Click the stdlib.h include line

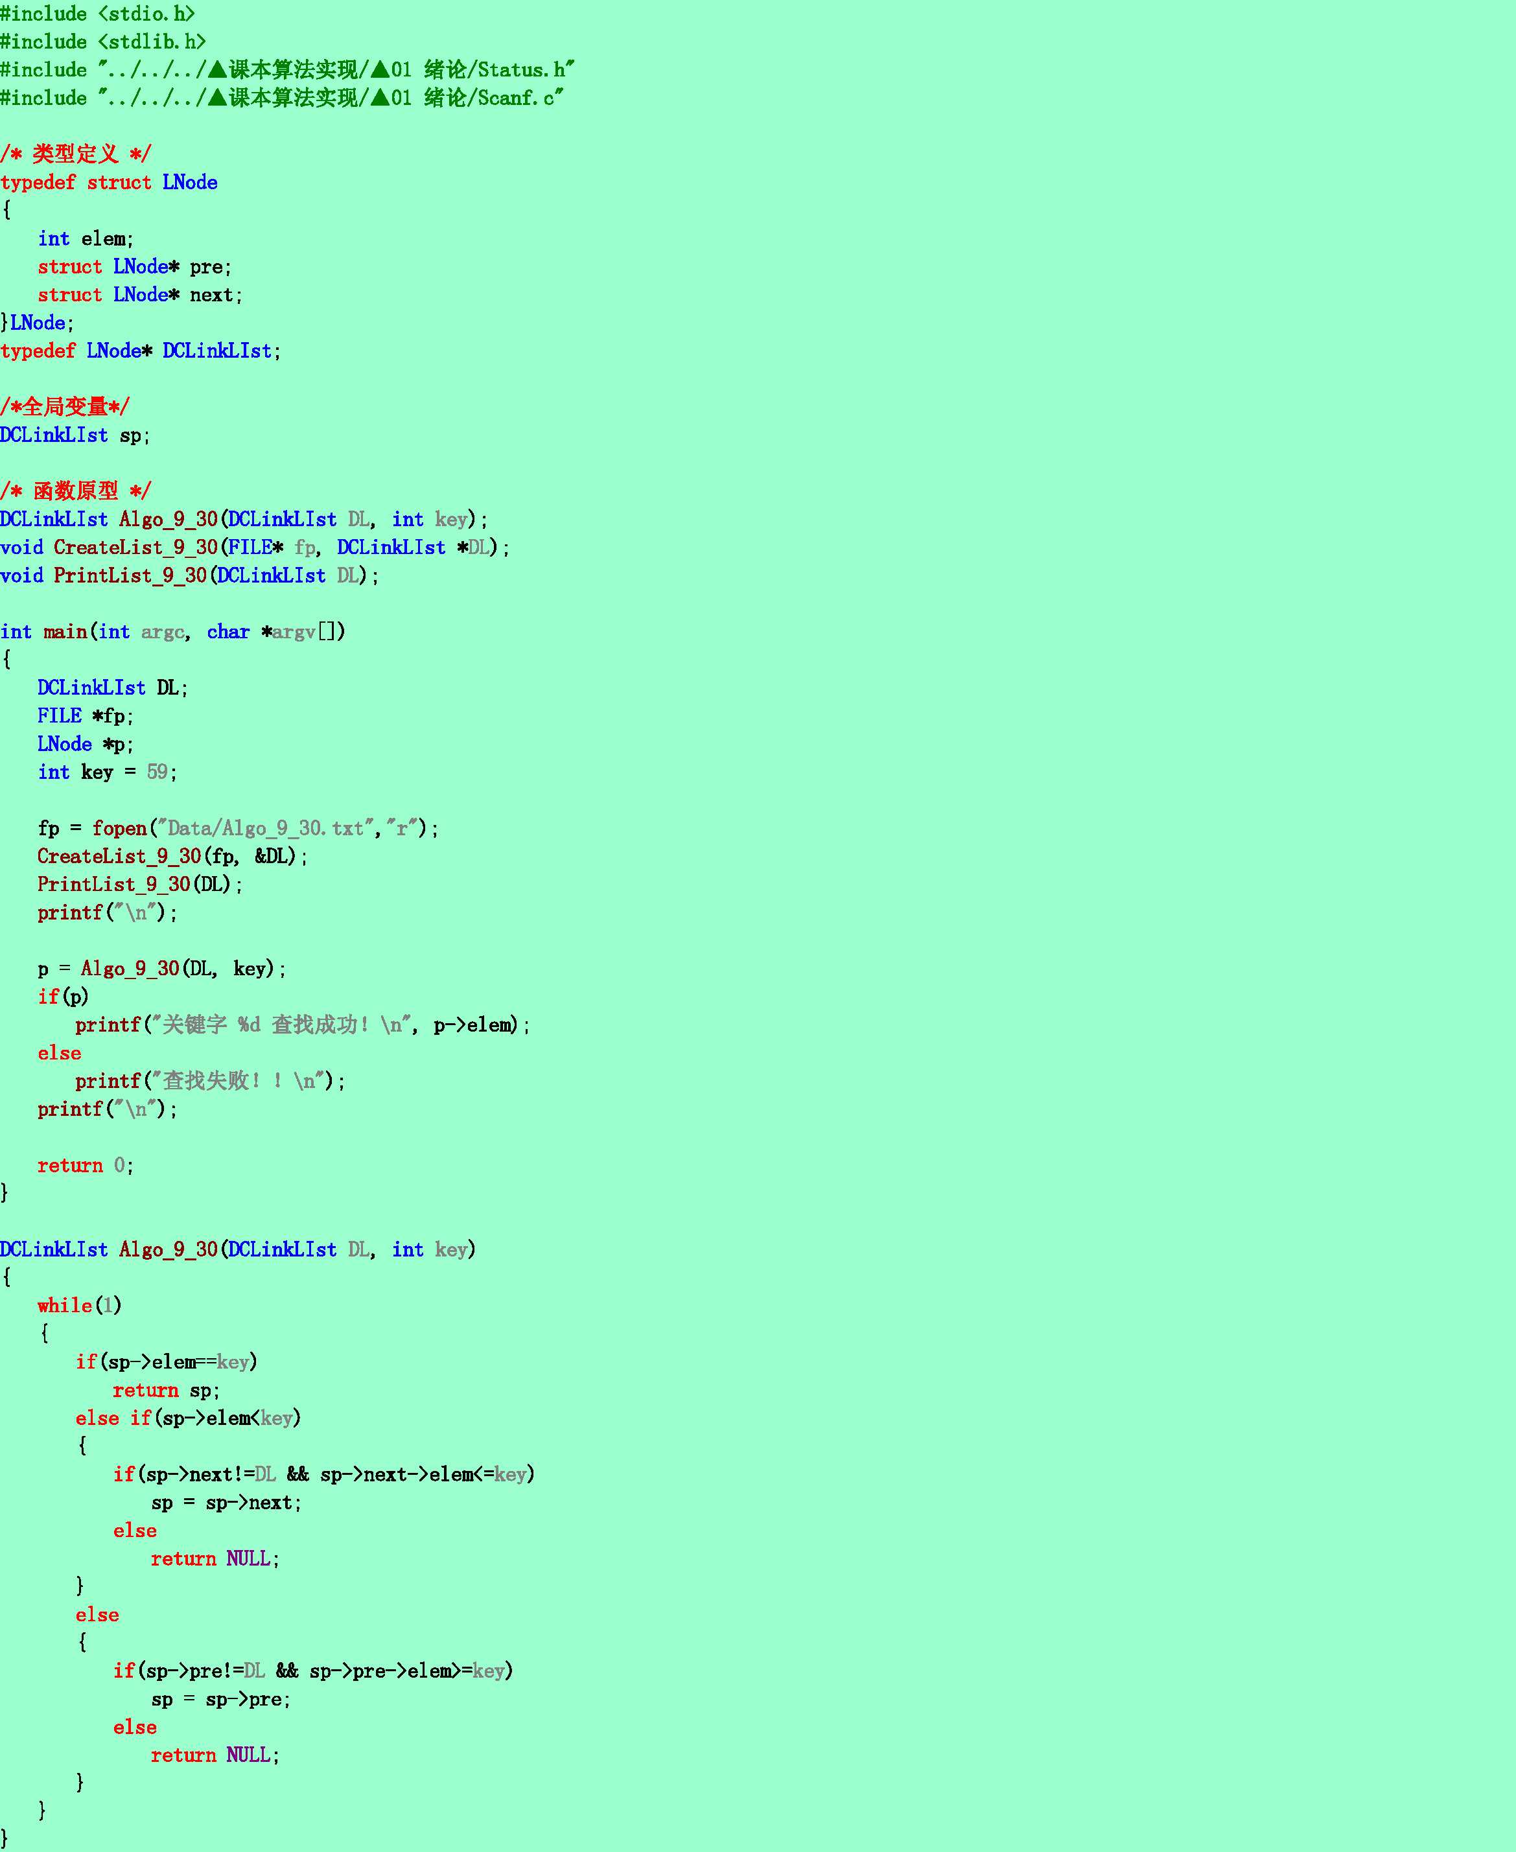pyautogui.click(x=102, y=42)
